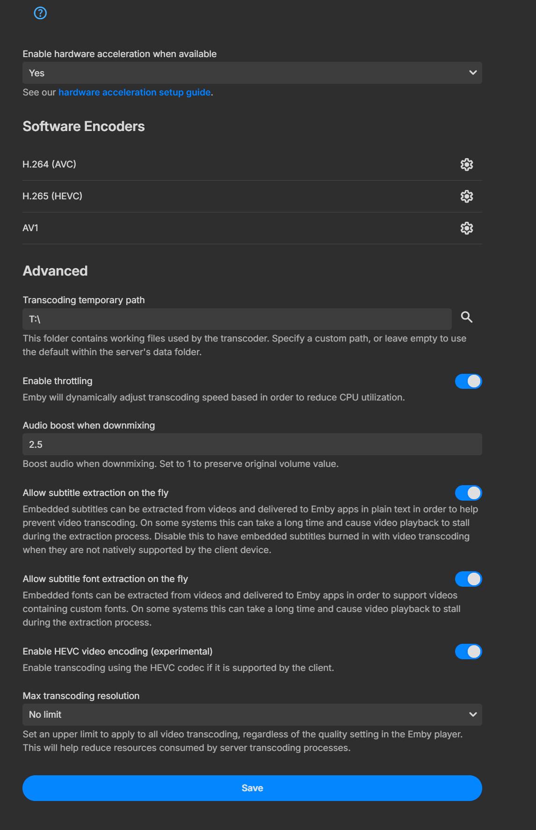Click the Enable throttling label
The width and height of the screenshot is (536, 830).
click(58, 381)
